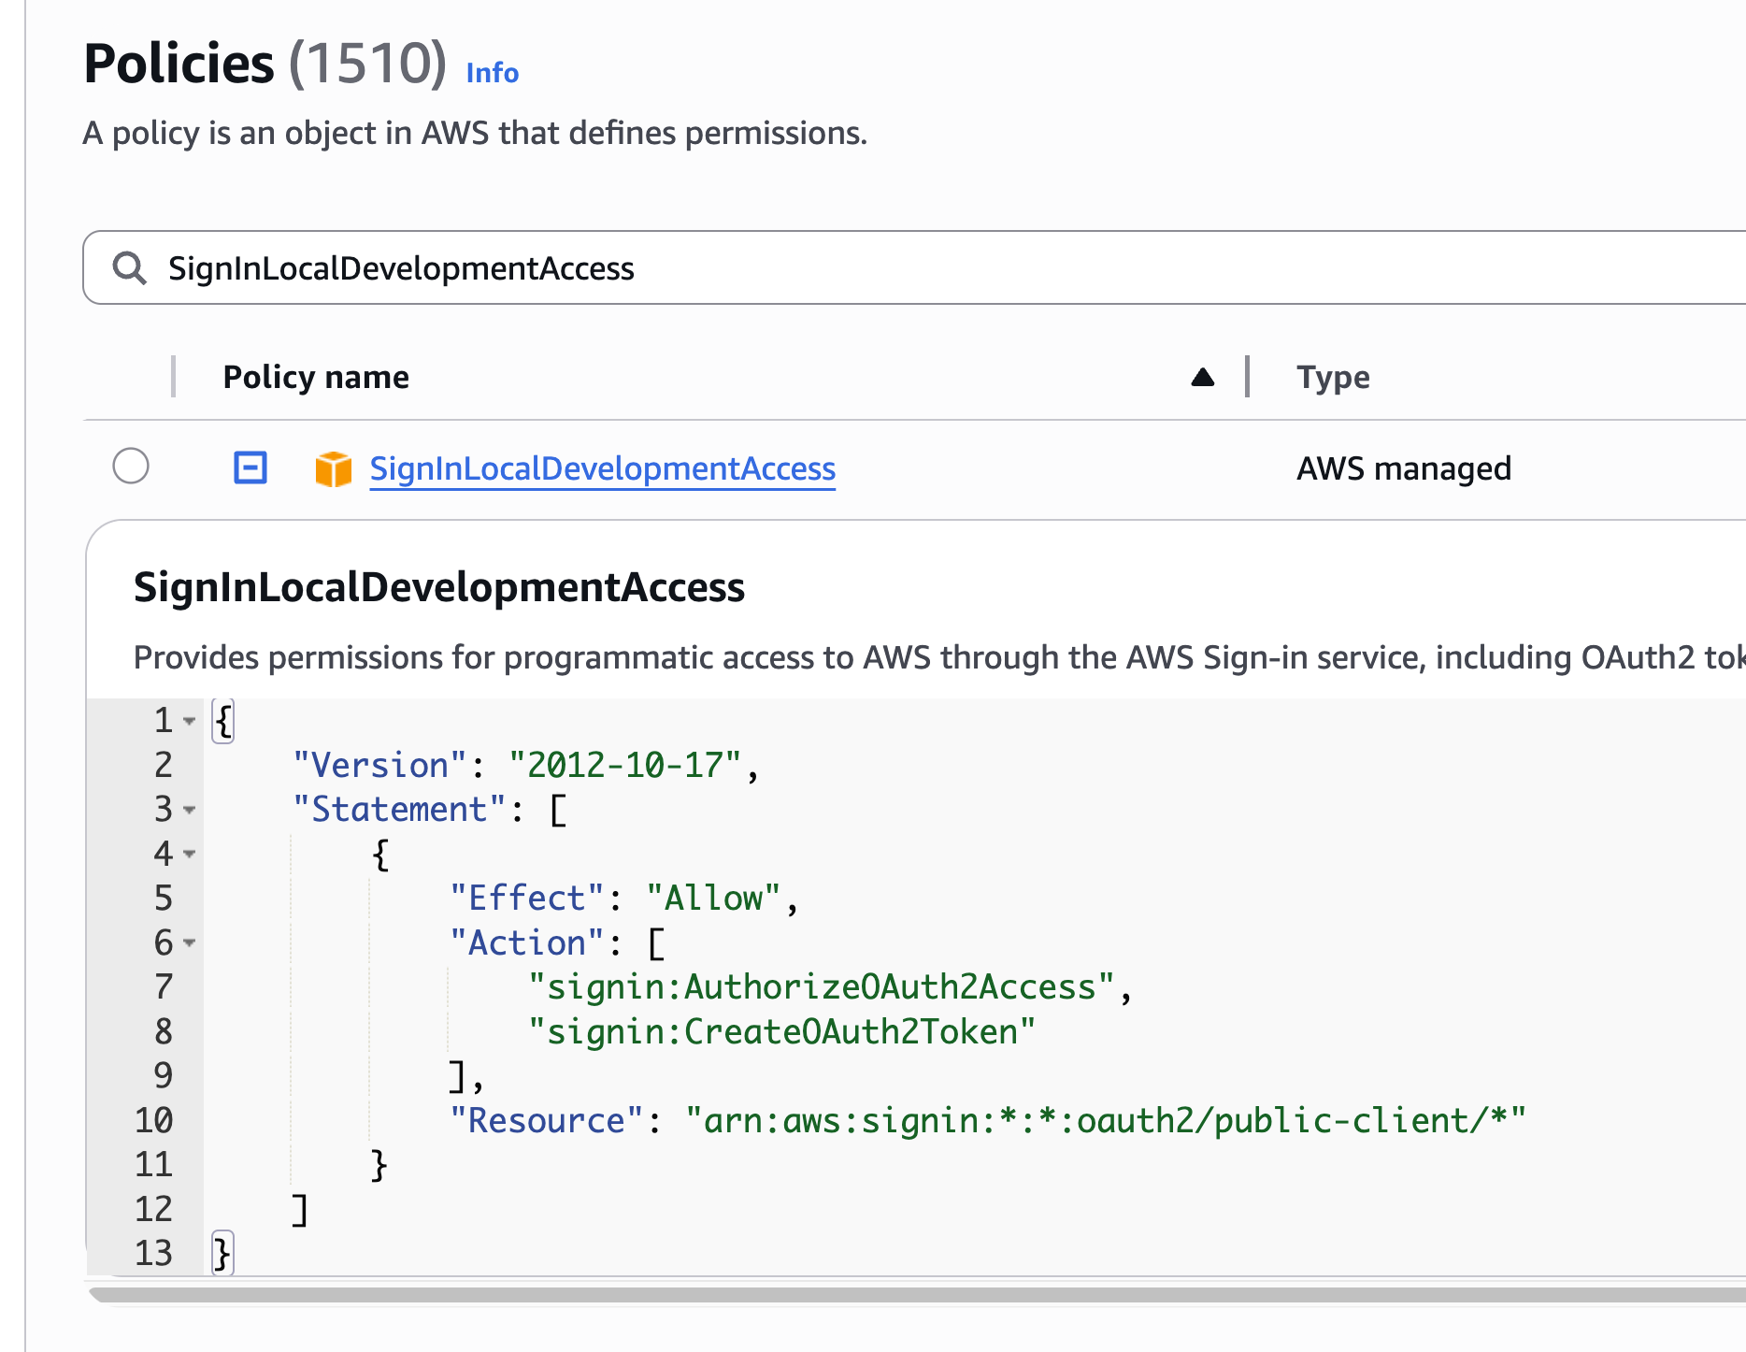1746x1352 pixels.
Task: Open the SignInLocalDevelopmentAccess policy link
Action: tap(603, 468)
